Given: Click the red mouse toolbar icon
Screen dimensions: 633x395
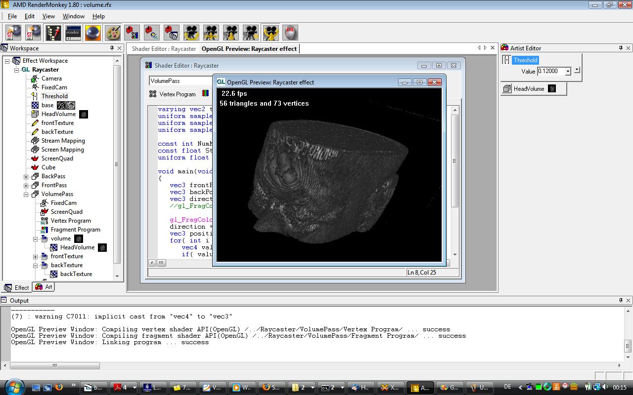Looking at the screenshot, I should click(x=290, y=33).
